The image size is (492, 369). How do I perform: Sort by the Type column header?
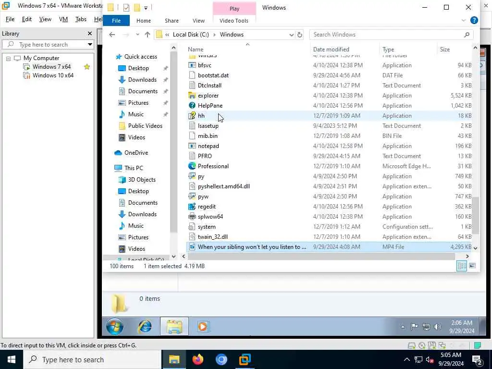(388, 49)
